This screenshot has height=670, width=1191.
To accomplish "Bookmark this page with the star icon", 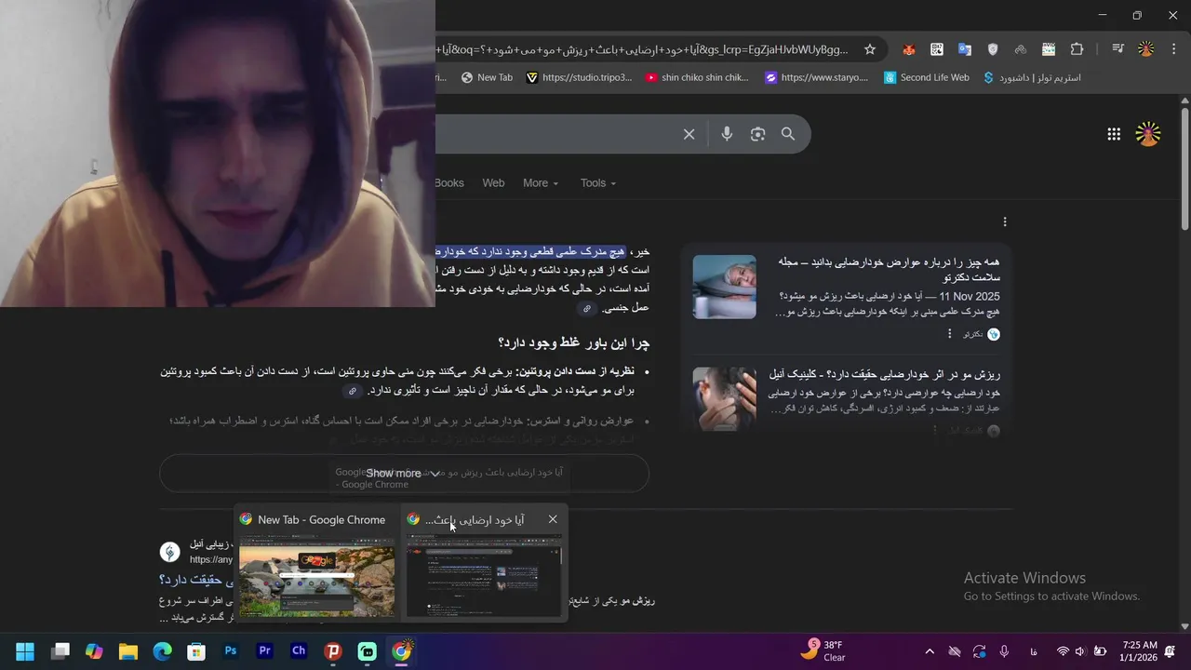I will [x=870, y=49].
